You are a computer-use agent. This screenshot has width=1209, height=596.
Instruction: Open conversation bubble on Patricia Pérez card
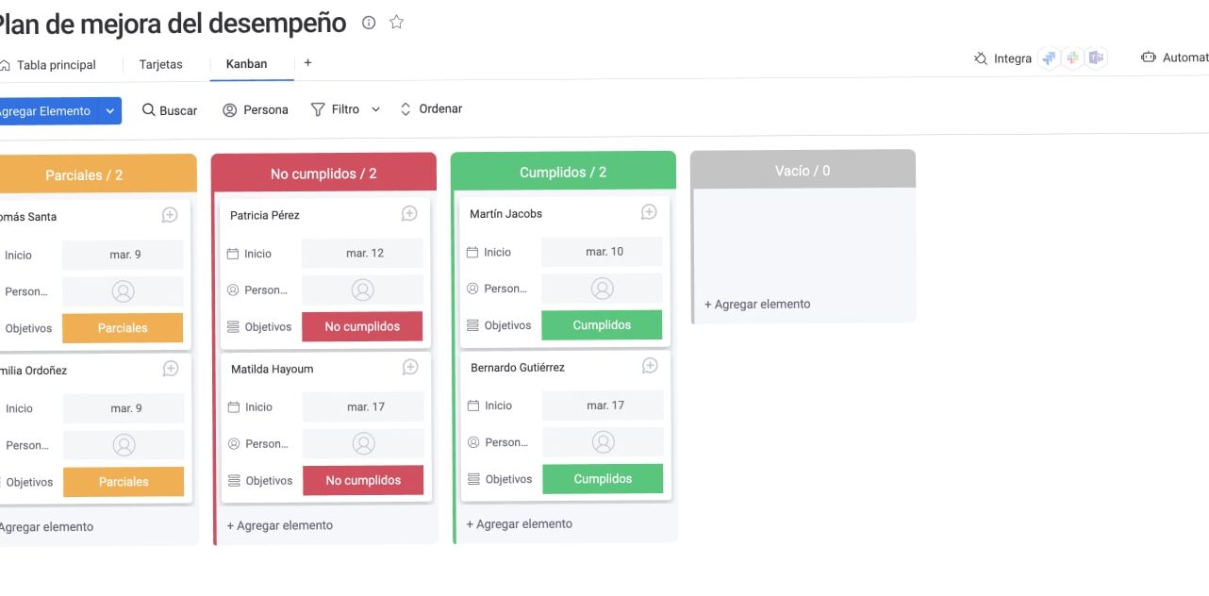click(409, 214)
